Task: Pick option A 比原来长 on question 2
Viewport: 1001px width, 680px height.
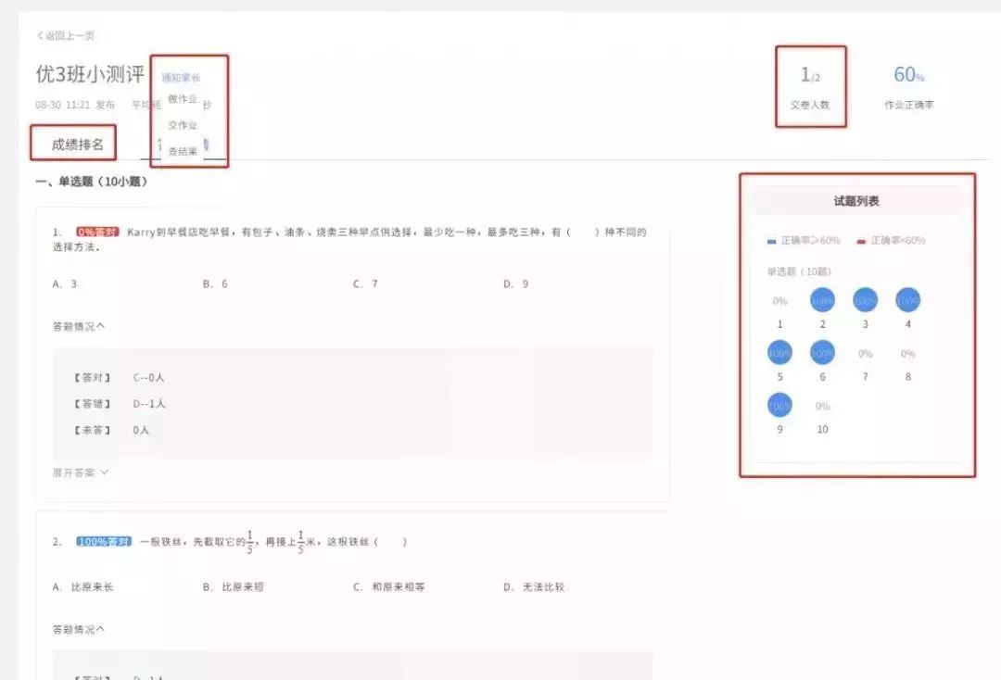Action: tap(82, 587)
